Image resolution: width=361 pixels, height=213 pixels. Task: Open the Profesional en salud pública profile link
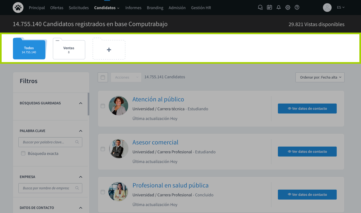click(x=170, y=185)
